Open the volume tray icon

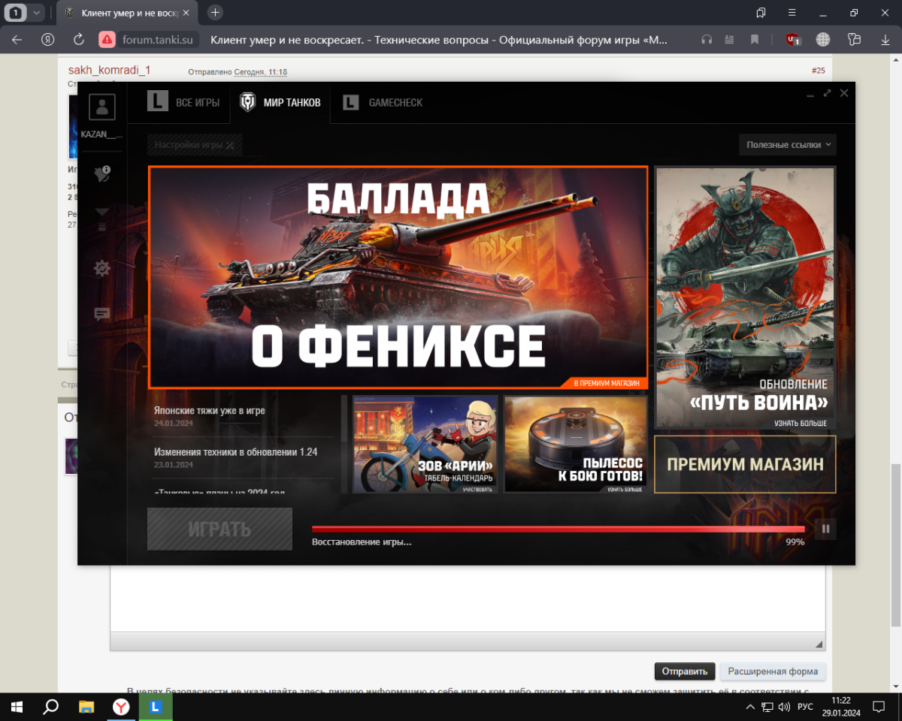[785, 707]
